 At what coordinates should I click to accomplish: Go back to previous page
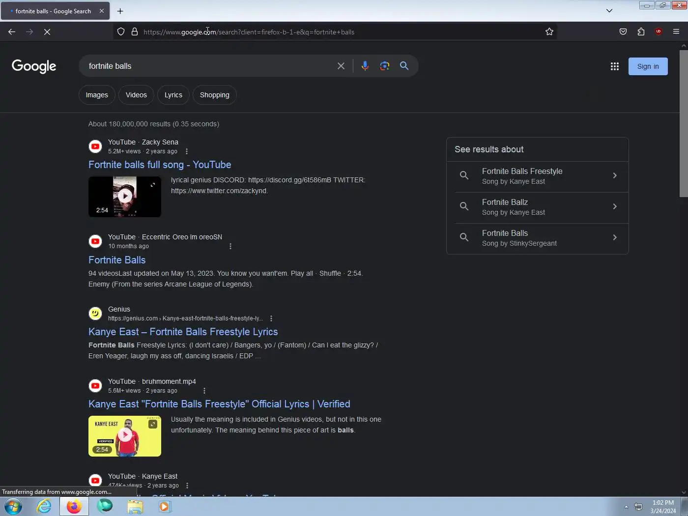pos(12,32)
